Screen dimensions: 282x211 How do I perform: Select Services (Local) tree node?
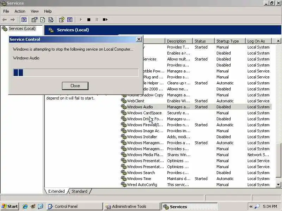22,28
